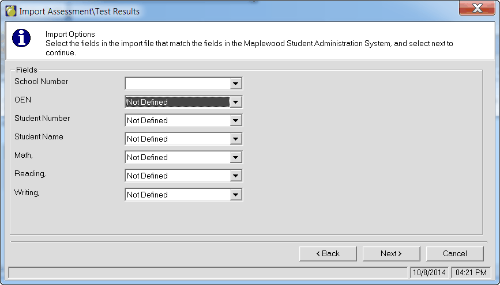500x285 pixels.
Task: Click the app icon in the title bar
Action: click(11, 11)
